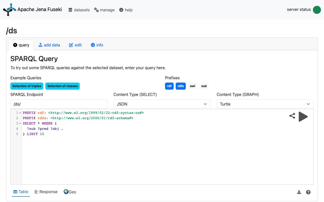This screenshot has height=202, width=324.
Task: Enable the xsd prefix
Action: (x=204, y=86)
